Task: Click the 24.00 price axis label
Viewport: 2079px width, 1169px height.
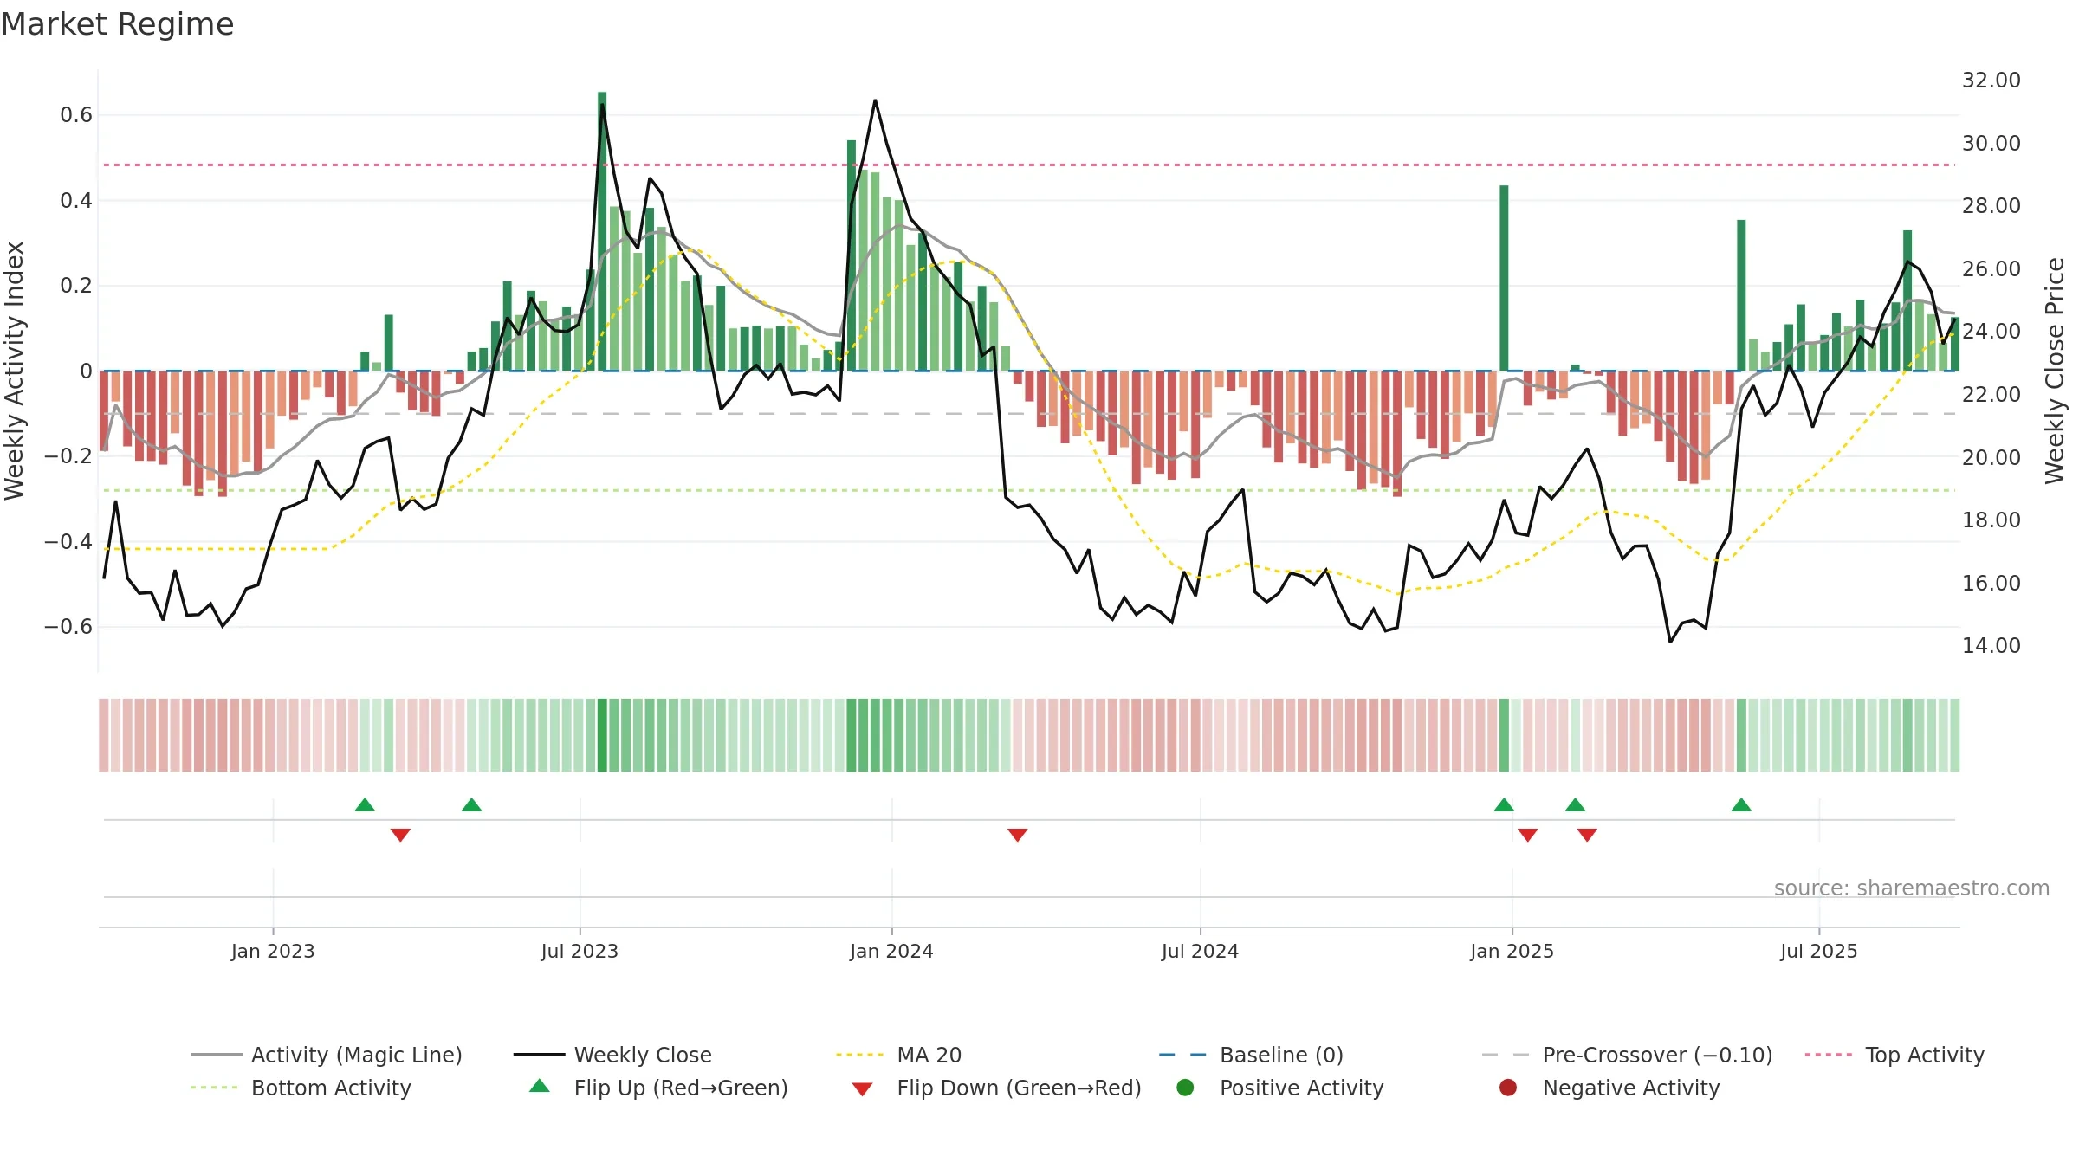Action: pos(1992,331)
